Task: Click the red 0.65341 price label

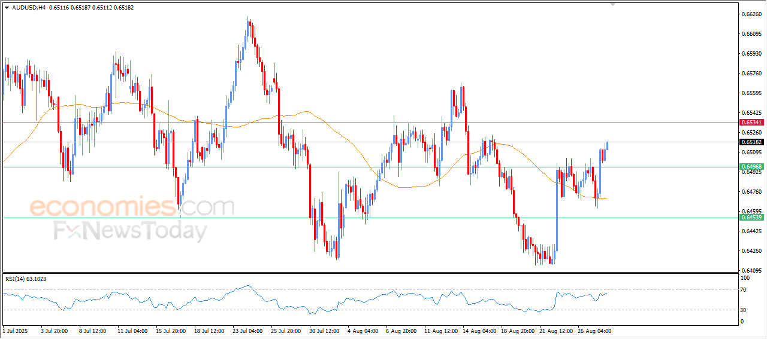Action: (751, 123)
